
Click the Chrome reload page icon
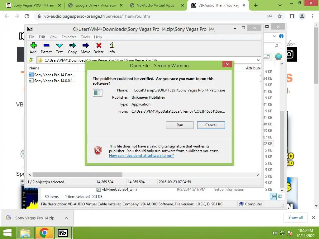[x=27, y=16]
